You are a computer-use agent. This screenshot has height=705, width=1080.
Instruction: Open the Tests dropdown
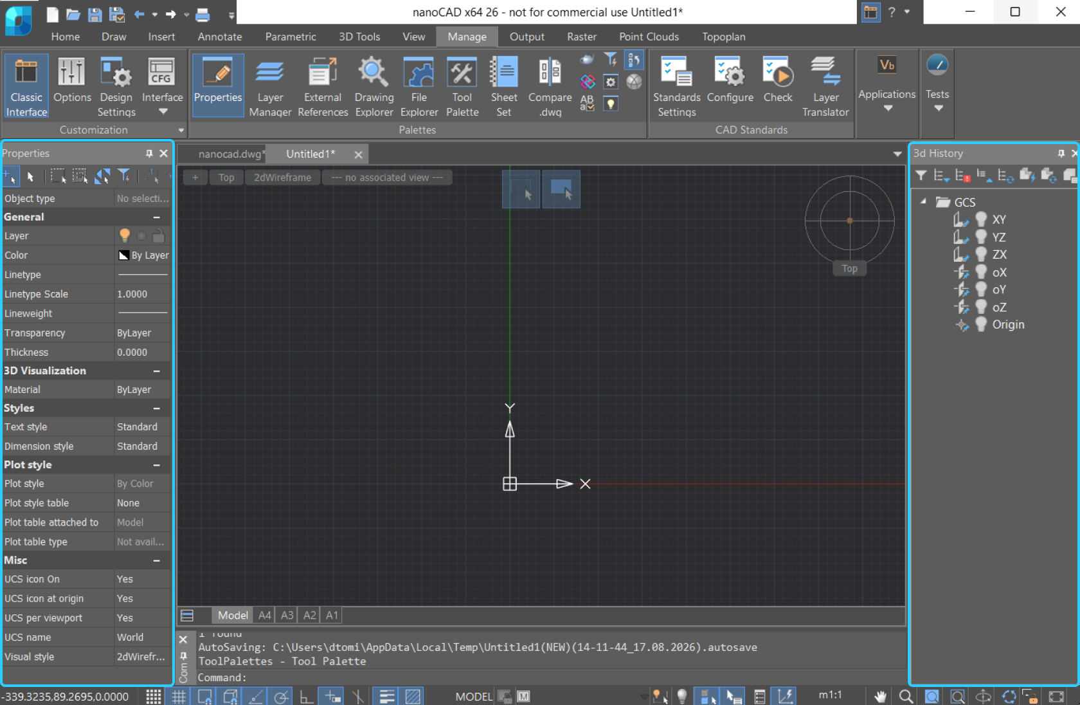[938, 108]
